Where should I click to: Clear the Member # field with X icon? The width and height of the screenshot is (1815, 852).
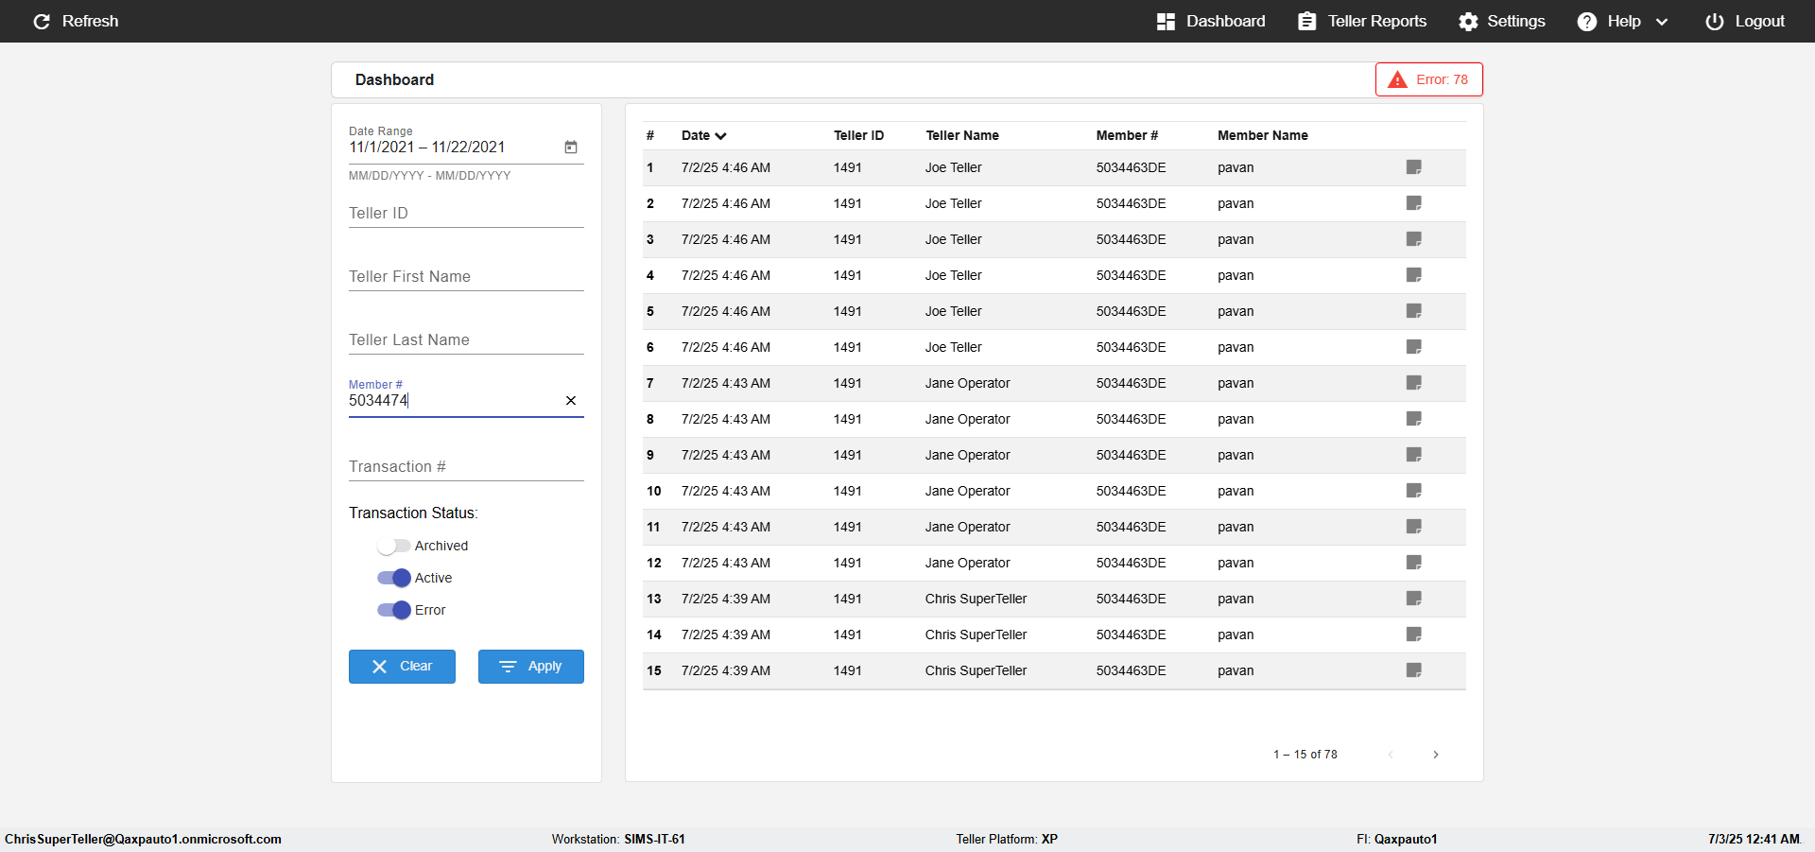click(571, 401)
